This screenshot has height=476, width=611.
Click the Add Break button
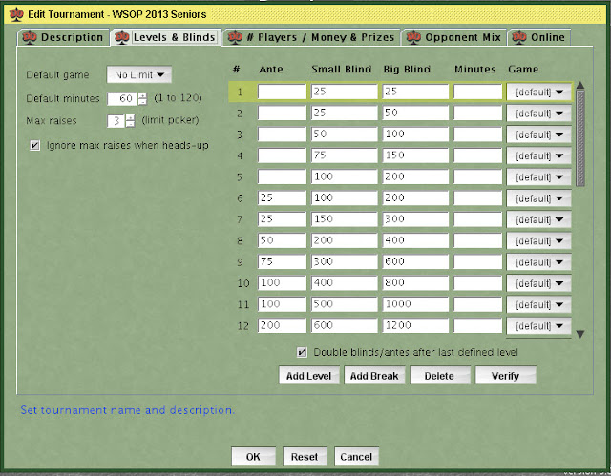coord(374,376)
